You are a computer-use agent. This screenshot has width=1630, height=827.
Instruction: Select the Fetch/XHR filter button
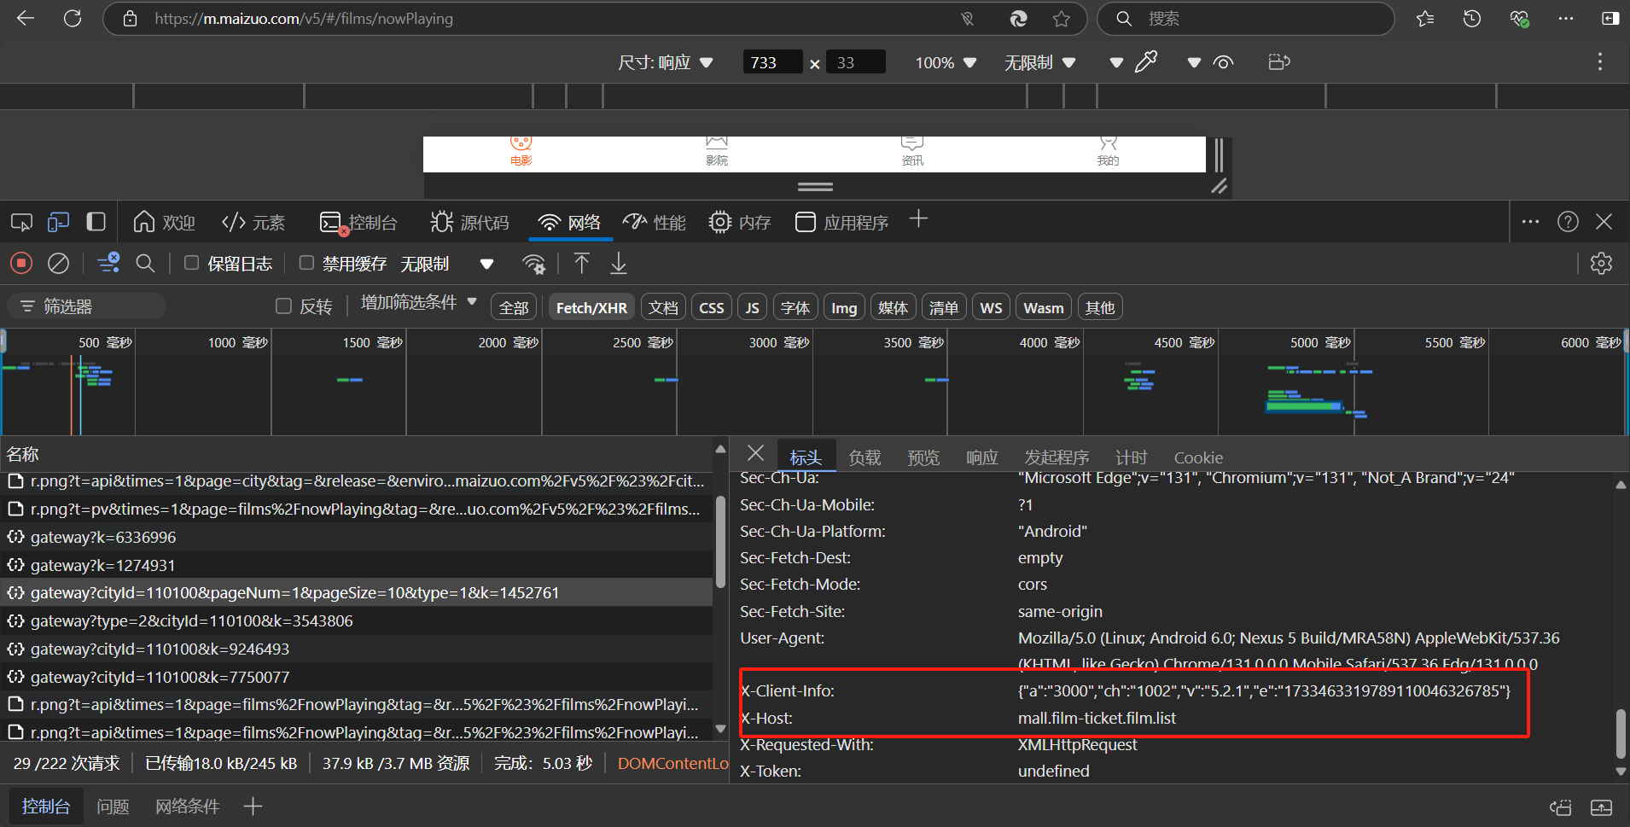(x=591, y=307)
